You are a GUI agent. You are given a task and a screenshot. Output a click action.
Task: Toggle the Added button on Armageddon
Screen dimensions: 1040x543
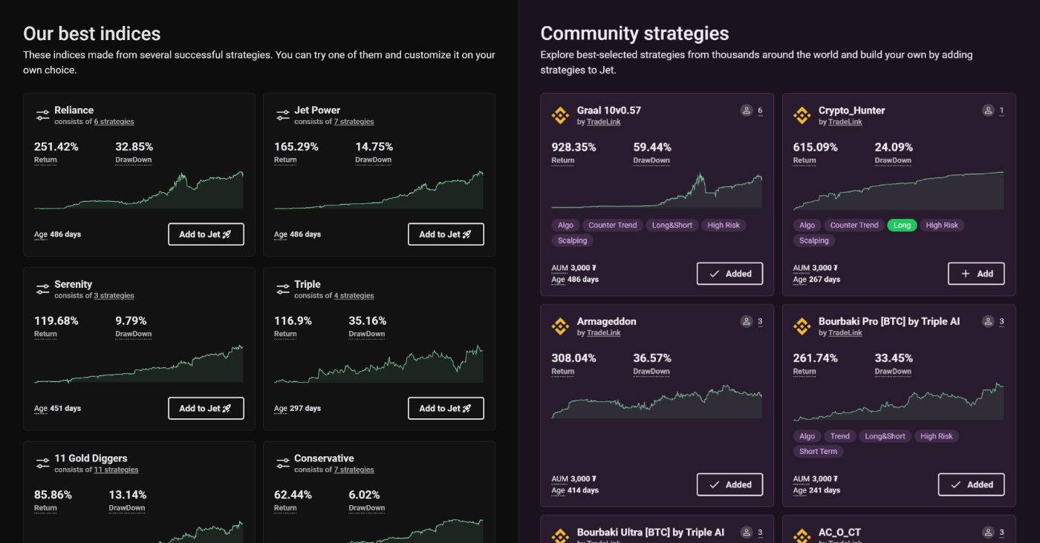pyautogui.click(x=730, y=484)
